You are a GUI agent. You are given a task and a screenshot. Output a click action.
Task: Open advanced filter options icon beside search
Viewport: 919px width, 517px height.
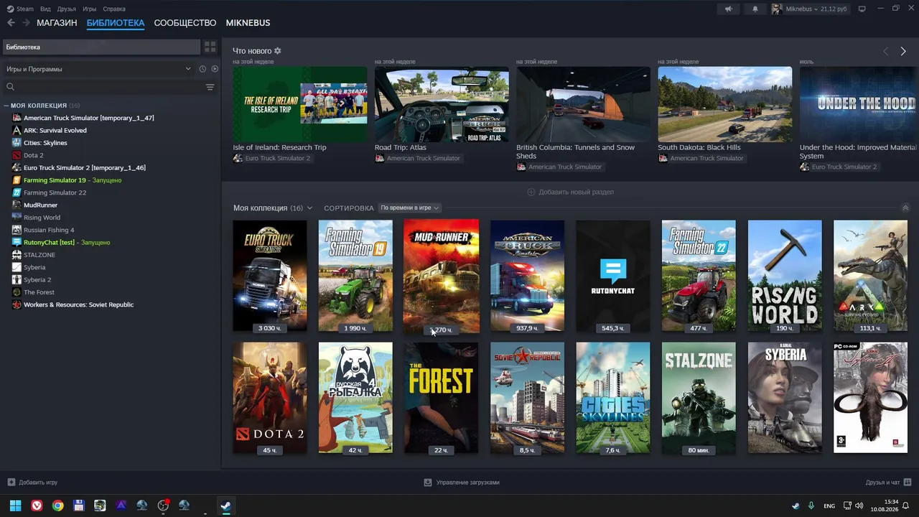pyautogui.click(x=210, y=87)
